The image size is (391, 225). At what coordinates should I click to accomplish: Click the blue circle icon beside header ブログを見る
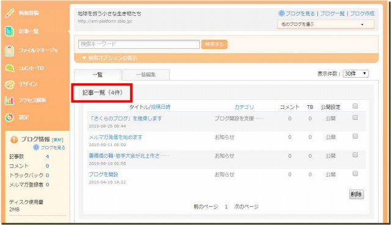point(282,13)
